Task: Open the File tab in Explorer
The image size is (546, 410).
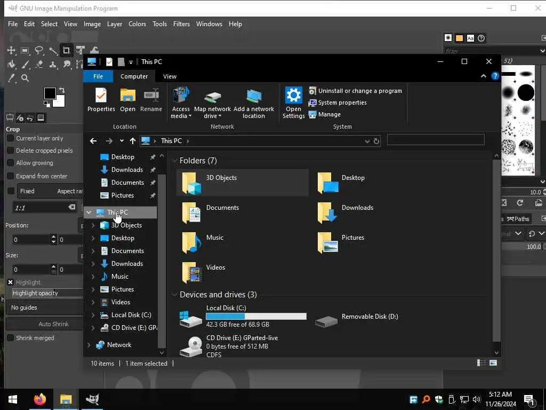Action: (x=98, y=76)
